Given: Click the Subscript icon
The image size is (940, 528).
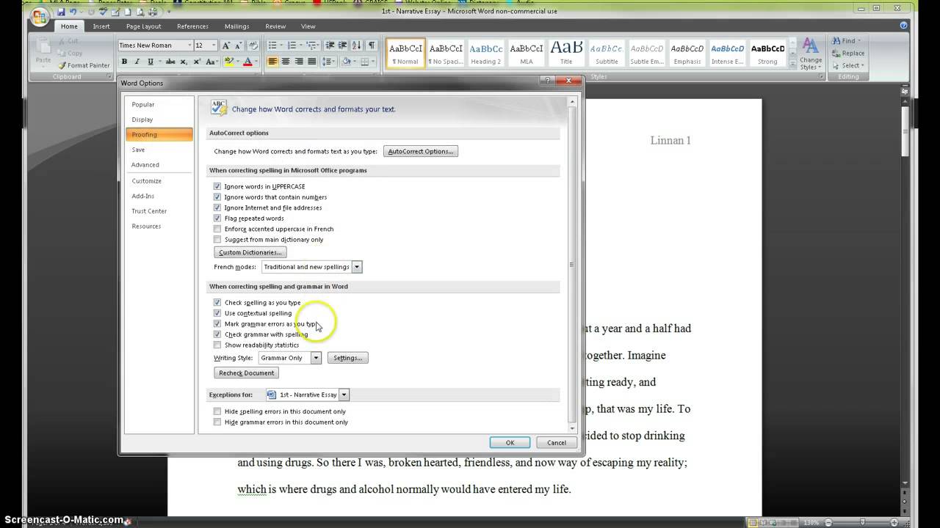Looking at the screenshot, I should click(184, 62).
